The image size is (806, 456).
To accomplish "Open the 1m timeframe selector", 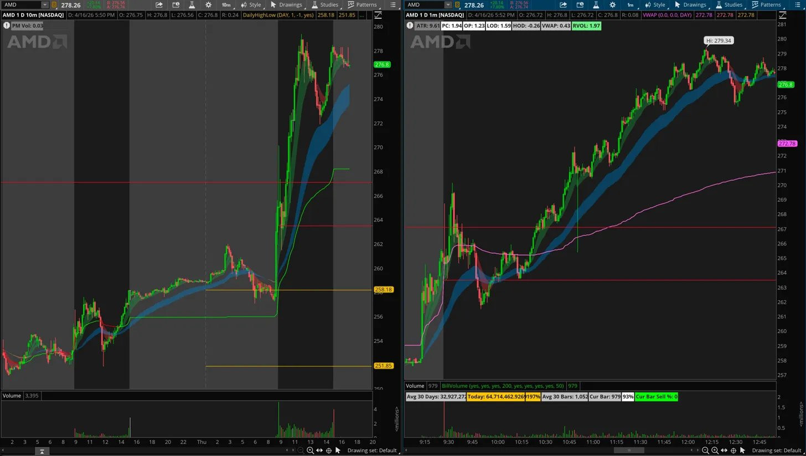I will [x=630, y=4].
